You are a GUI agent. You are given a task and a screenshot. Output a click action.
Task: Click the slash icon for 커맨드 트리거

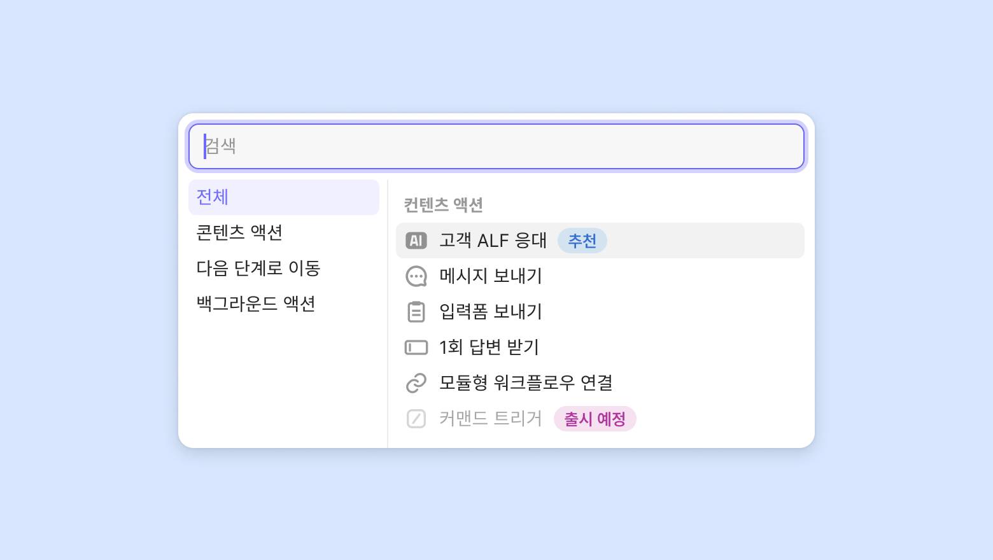coord(416,419)
